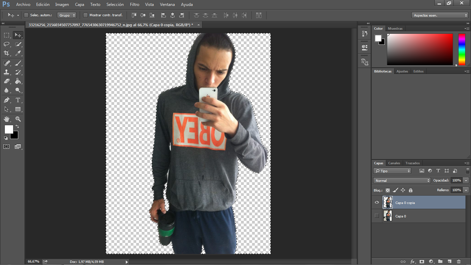Toggle lock transparent pixels
Viewport: 471px width, 265px height.
(388, 190)
